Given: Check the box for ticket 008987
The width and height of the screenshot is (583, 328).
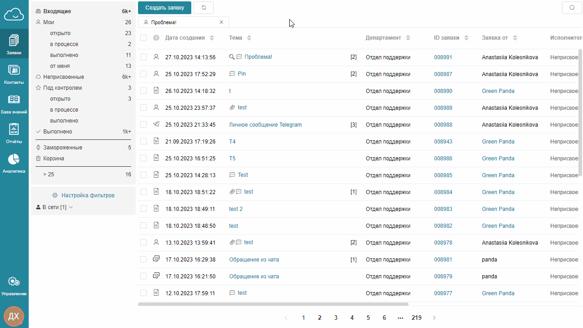Looking at the screenshot, I should click(143, 74).
